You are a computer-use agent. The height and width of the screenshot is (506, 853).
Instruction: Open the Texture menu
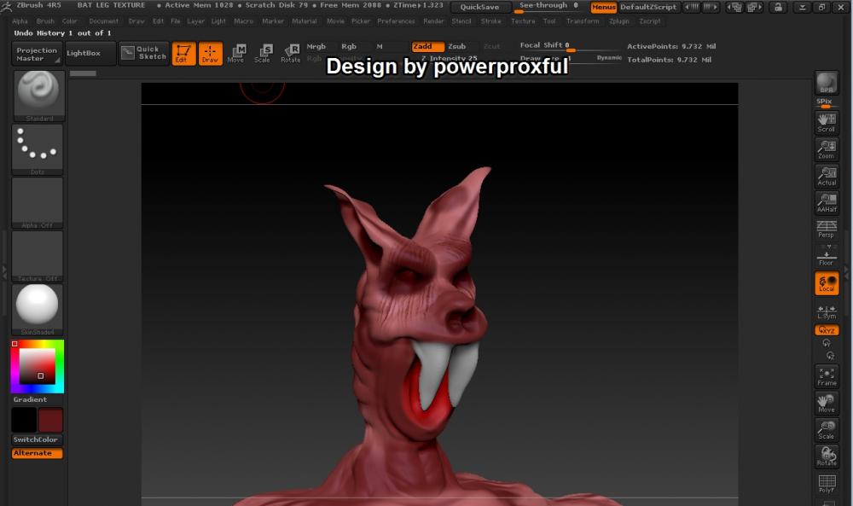pyautogui.click(x=523, y=21)
